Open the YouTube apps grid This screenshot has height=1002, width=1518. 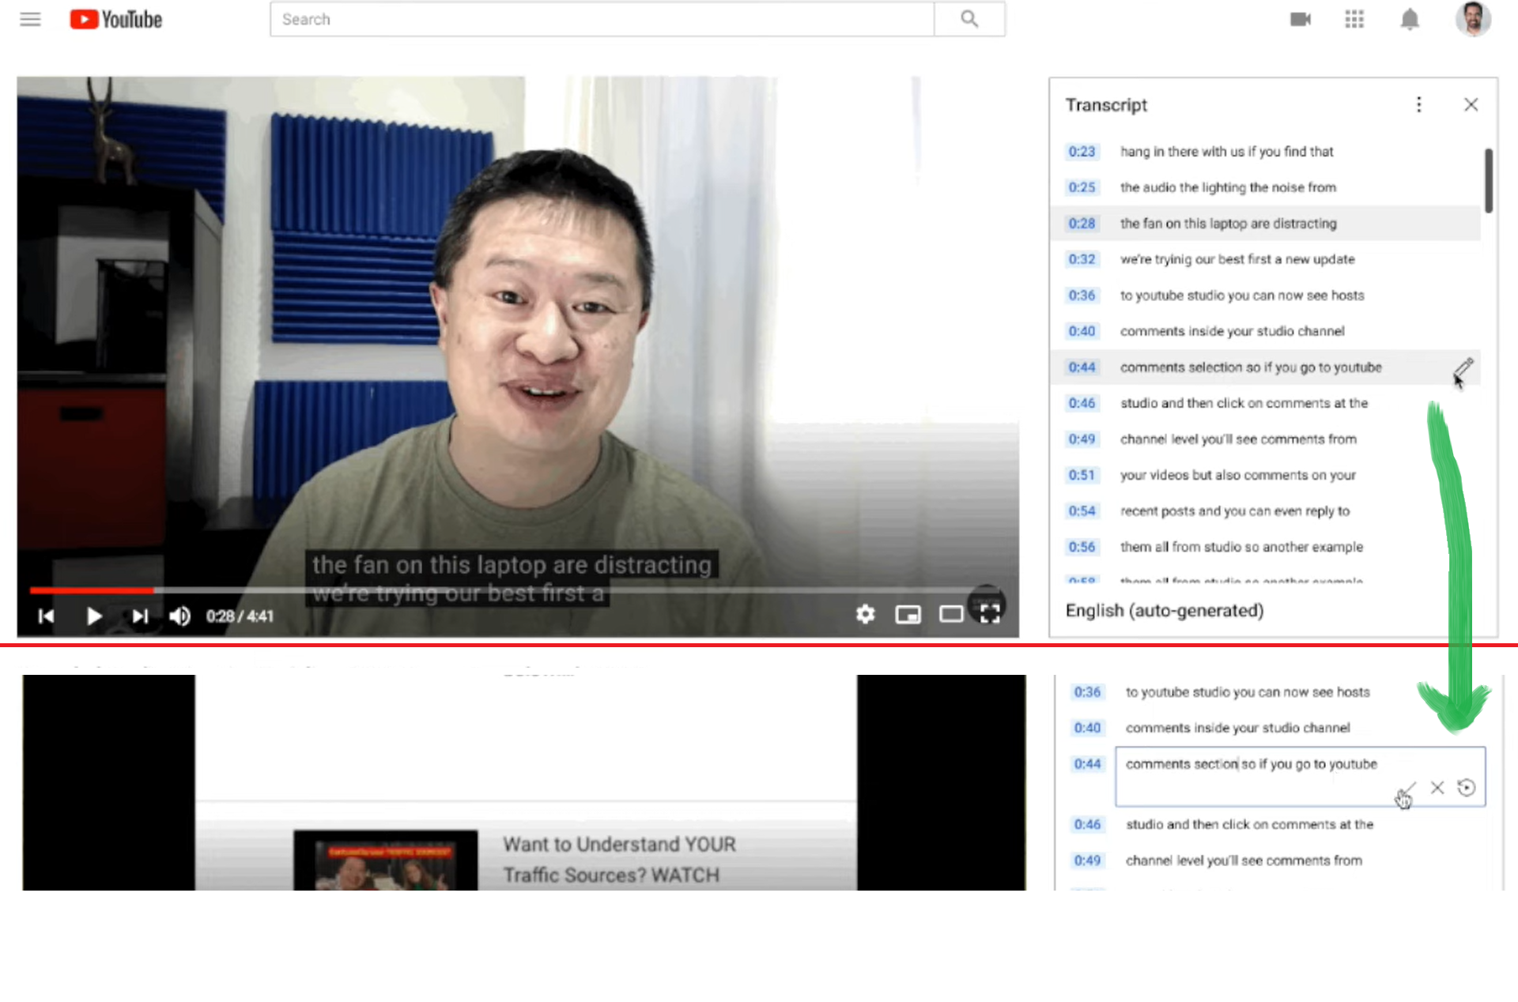click(1354, 19)
